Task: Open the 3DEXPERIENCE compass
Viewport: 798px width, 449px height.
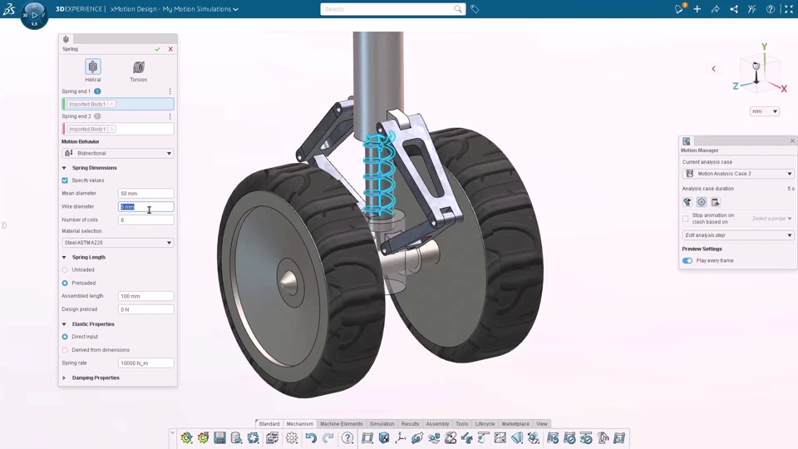Action: (x=34, y=15)
